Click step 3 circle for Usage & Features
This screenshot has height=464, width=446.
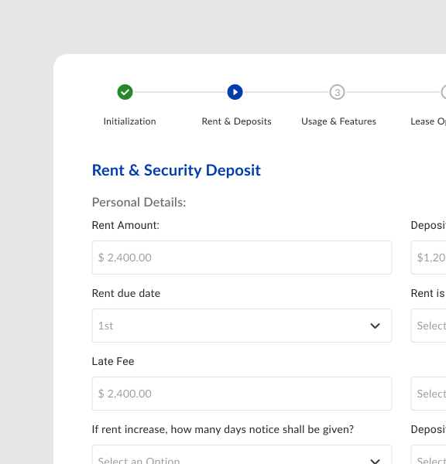pos(337,92)
